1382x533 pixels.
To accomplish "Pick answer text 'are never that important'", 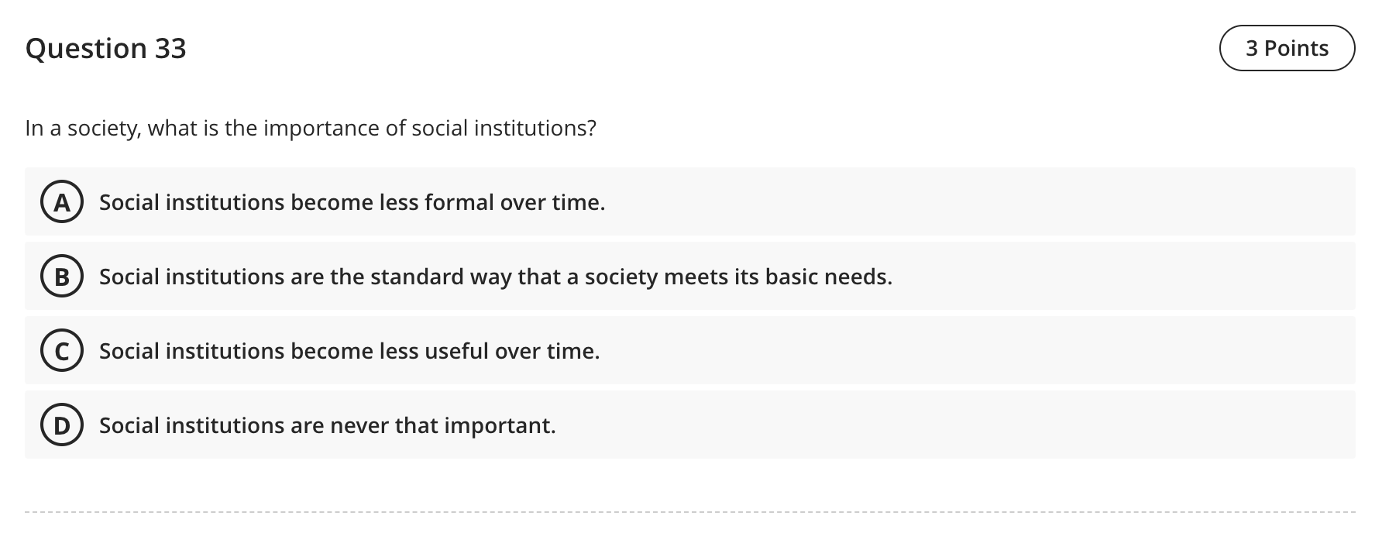I will pyautogui.click(x=441, y=425).
